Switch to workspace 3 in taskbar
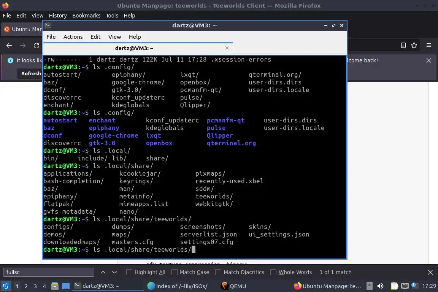Image resolution: width=438 pixels, height=292 pixels. [x=35, y=286]
